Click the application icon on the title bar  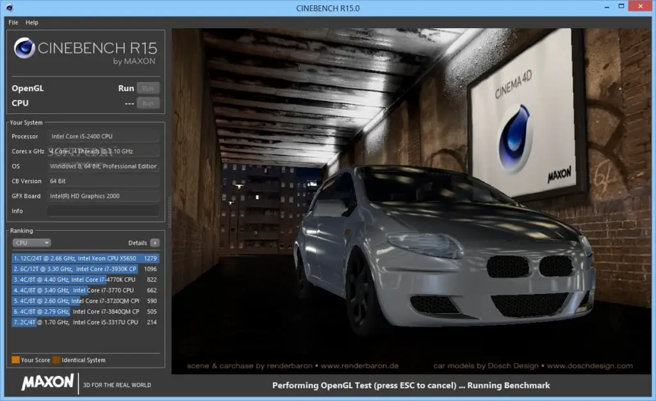pyautogui.click(x=8, y=6)
